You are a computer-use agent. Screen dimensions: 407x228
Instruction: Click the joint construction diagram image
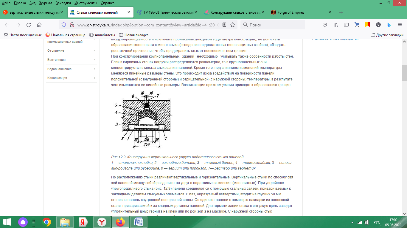(x=143, y=120)
